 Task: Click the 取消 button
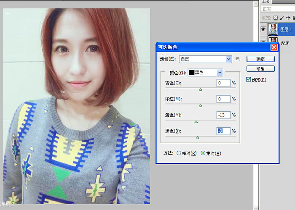coord(260,69)
